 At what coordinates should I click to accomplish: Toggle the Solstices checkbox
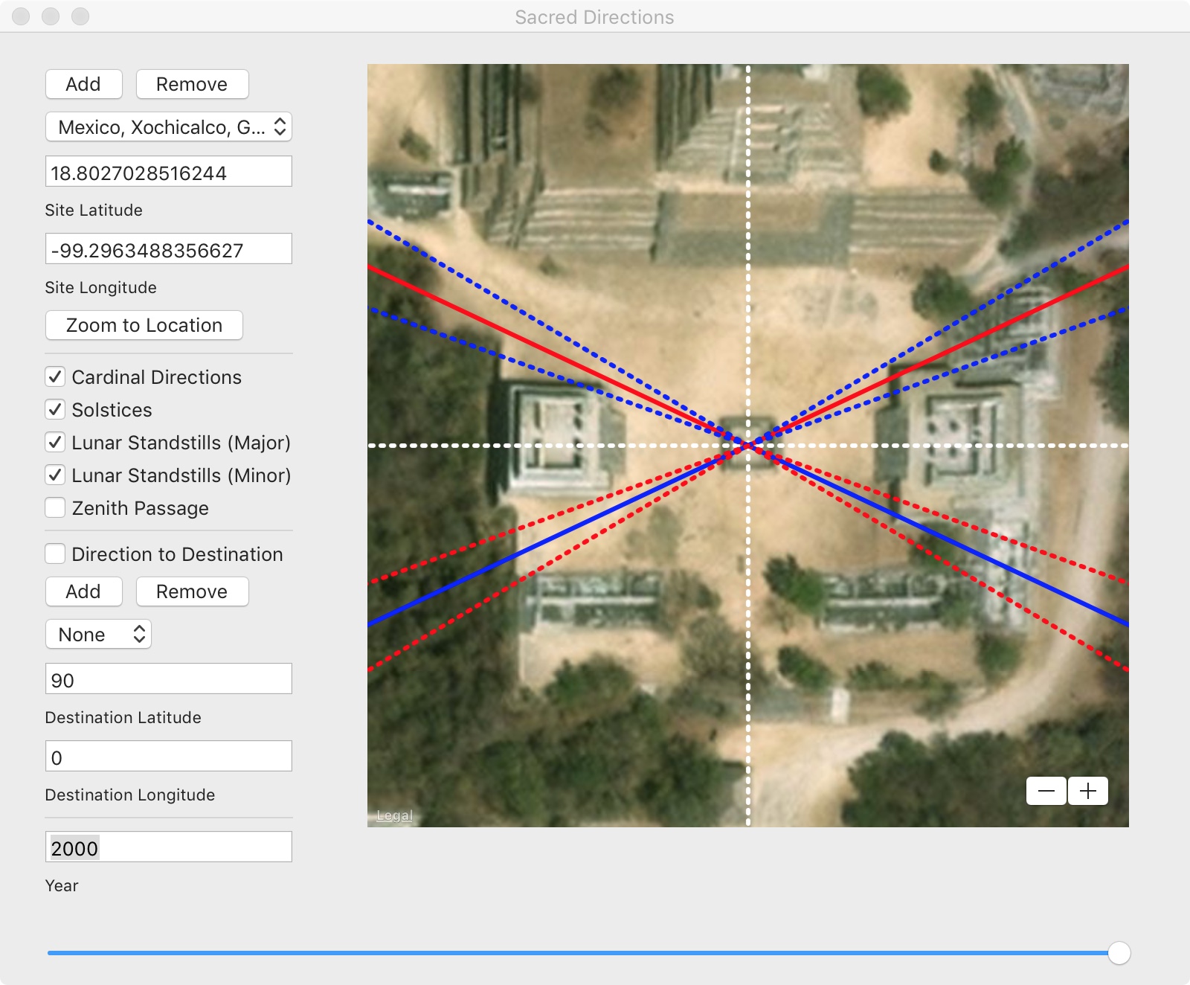[x=55, y=410]
